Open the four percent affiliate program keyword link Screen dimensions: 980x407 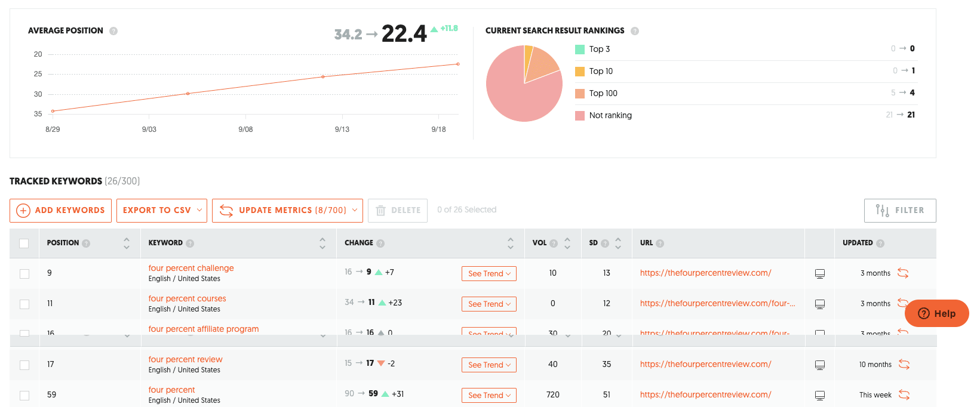[x=204, y=329]
